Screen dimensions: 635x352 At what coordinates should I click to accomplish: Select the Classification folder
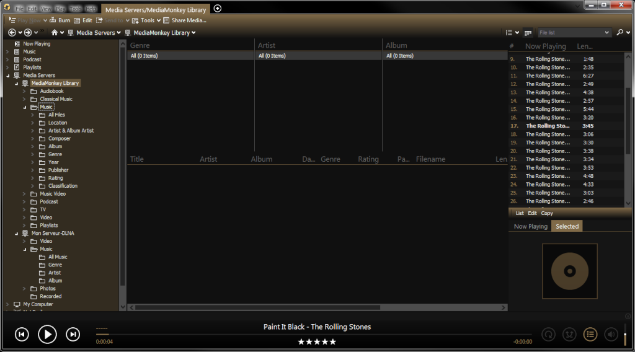click(63, 186)
